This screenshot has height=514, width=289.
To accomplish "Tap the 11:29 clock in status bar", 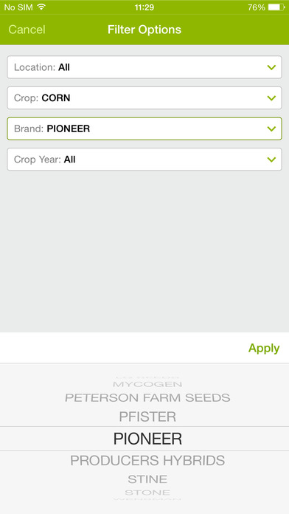I will 144,7.
